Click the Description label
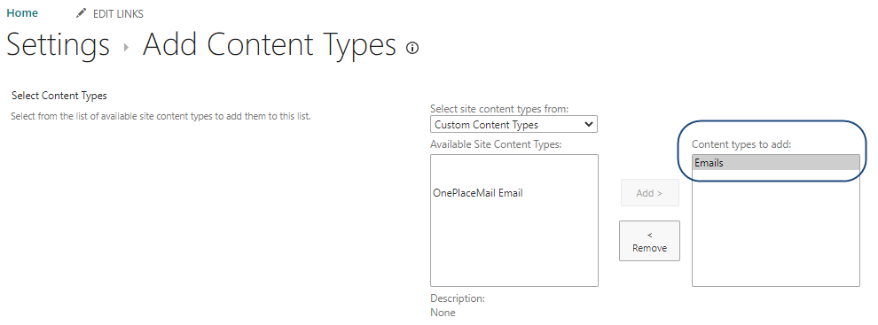This screenshot has height=325, width=878. coord(458,298)
